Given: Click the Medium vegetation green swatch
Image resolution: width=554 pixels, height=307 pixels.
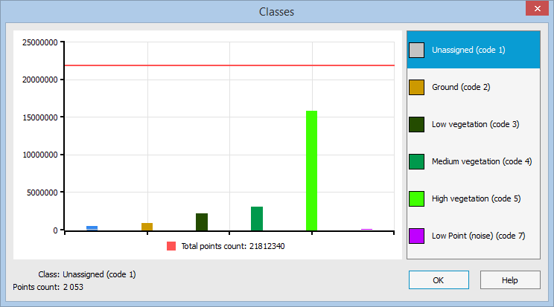Looking at the screenshot, I should coord(417,161).
